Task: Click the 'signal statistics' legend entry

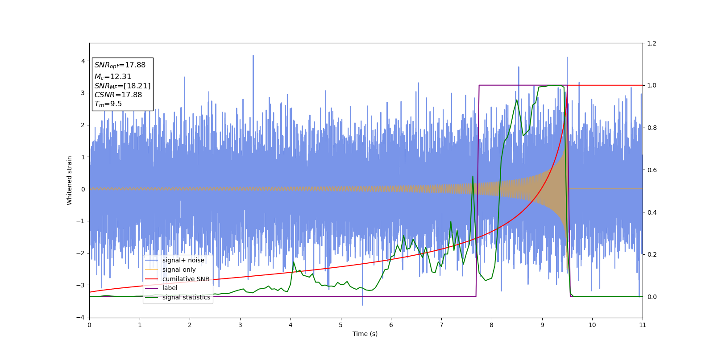Action: click(x=186, y=297)
